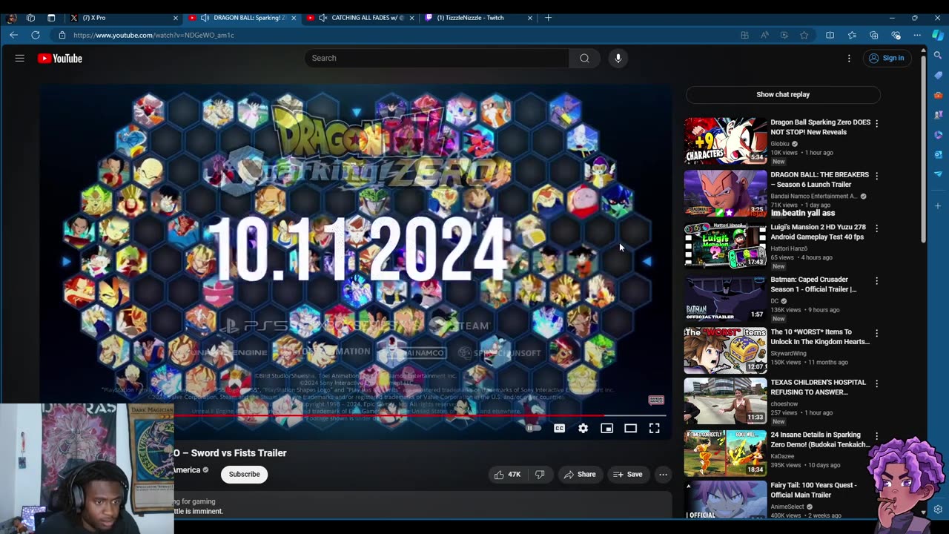
Task: Open the Luigi's Mansion 2 thumbnail
Action: tap(725, 245)
